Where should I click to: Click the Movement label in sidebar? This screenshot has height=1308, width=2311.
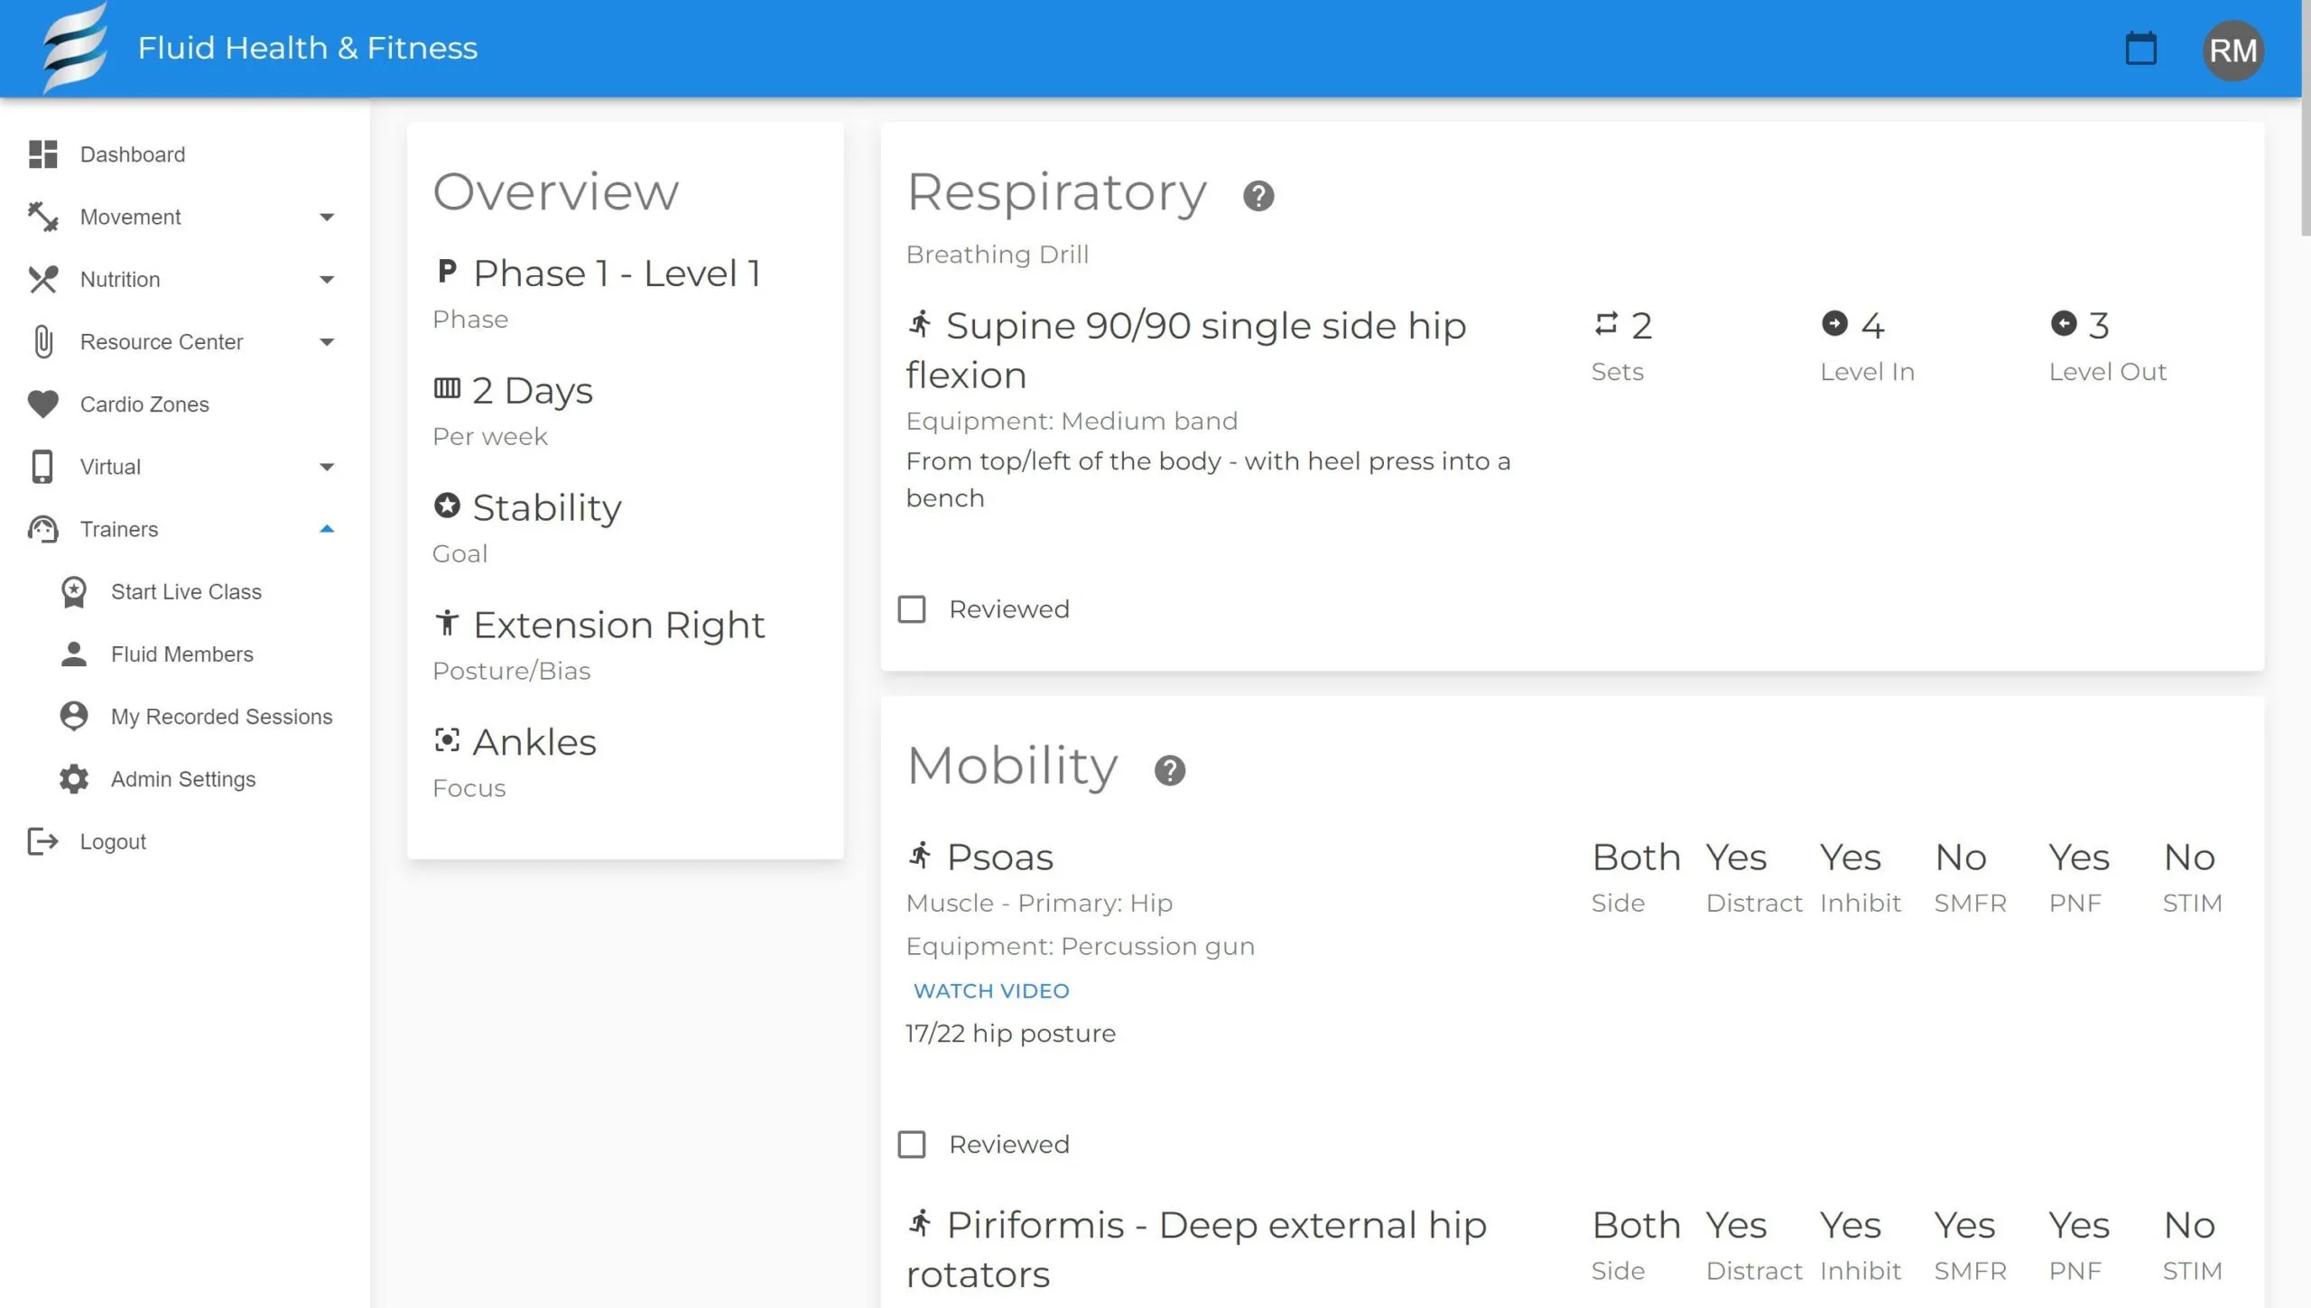130,217
